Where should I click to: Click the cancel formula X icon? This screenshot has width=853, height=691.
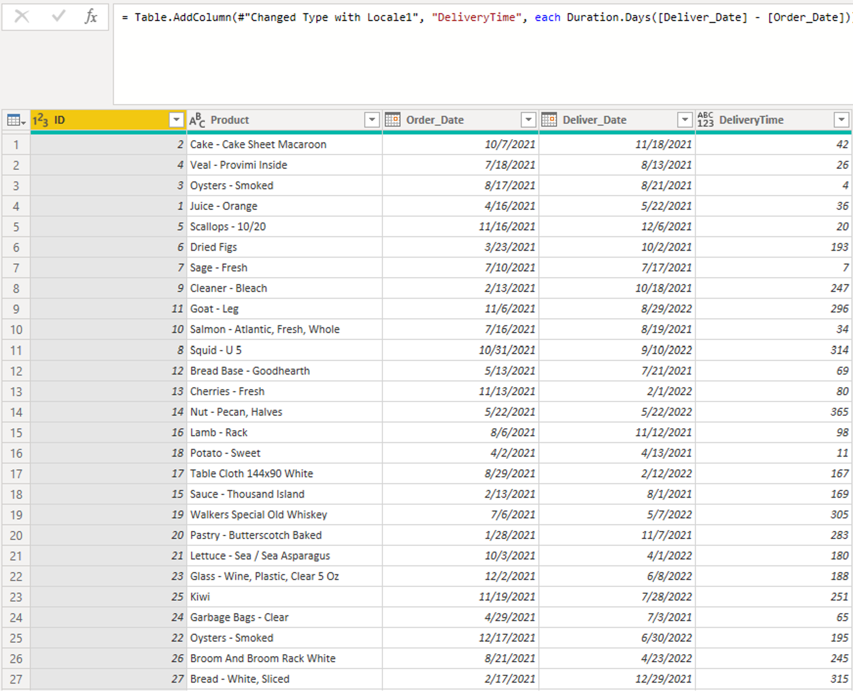click(22, 17)
